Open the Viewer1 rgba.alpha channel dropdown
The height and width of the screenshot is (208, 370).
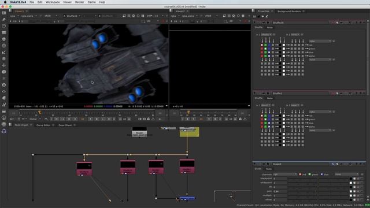pyautogui.click(x=29, y=16)
